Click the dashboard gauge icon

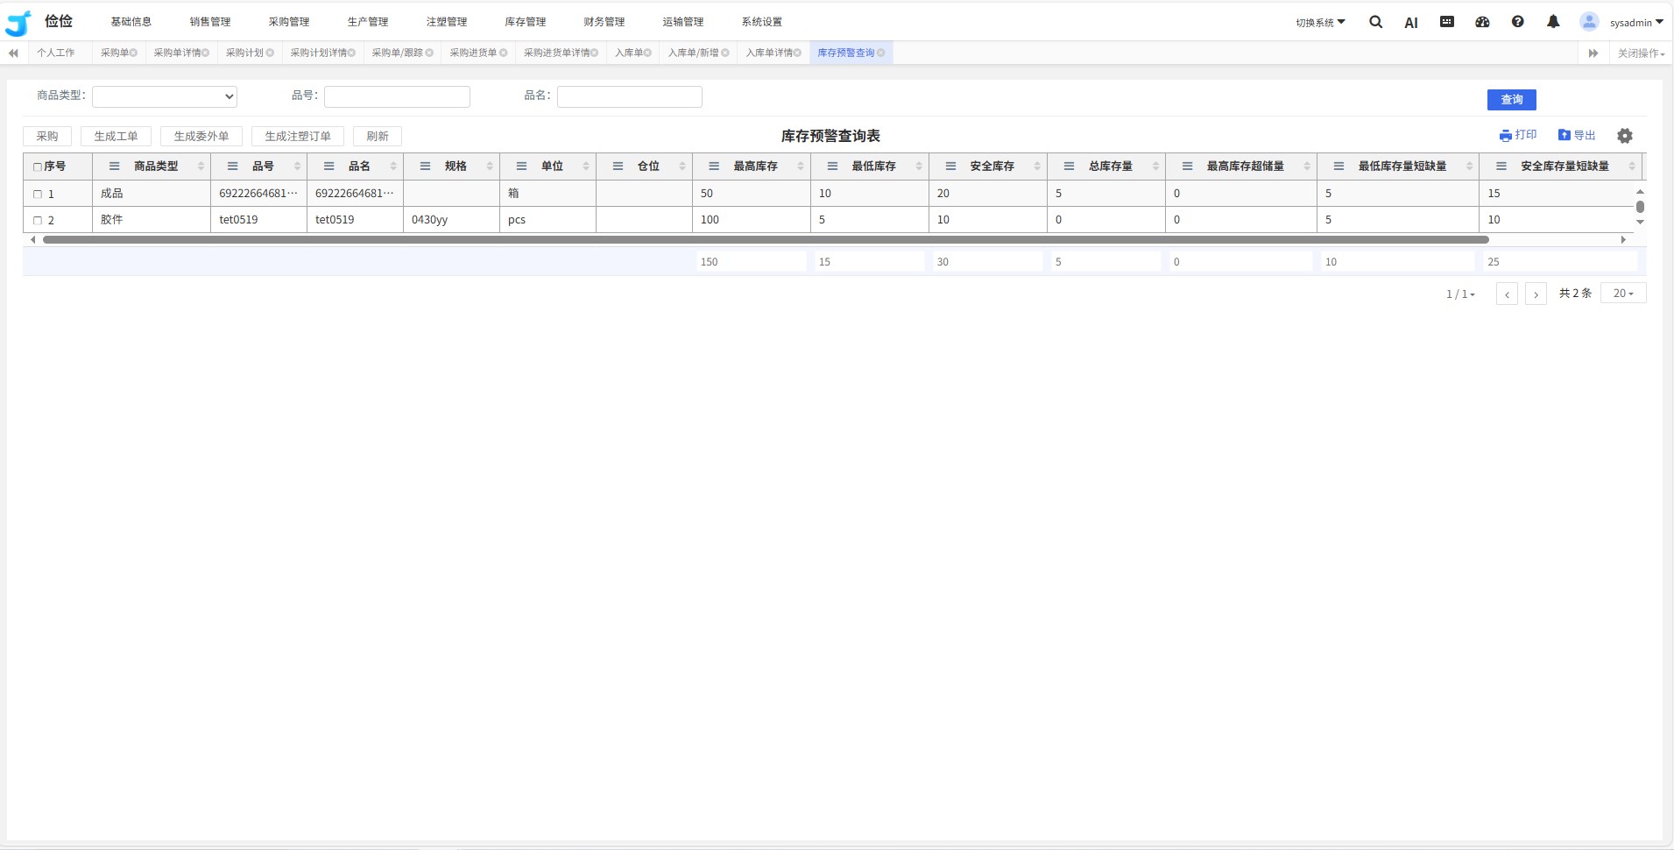tap(1482, 22)
